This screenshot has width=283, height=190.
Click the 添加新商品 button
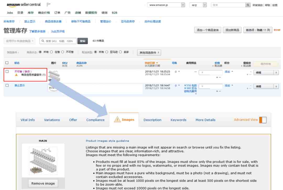coord(232,30)
